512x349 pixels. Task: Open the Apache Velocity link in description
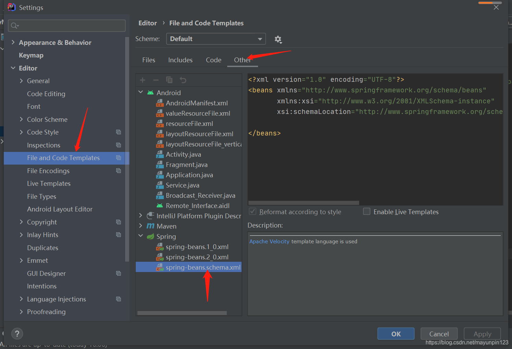tap(269, 241)
